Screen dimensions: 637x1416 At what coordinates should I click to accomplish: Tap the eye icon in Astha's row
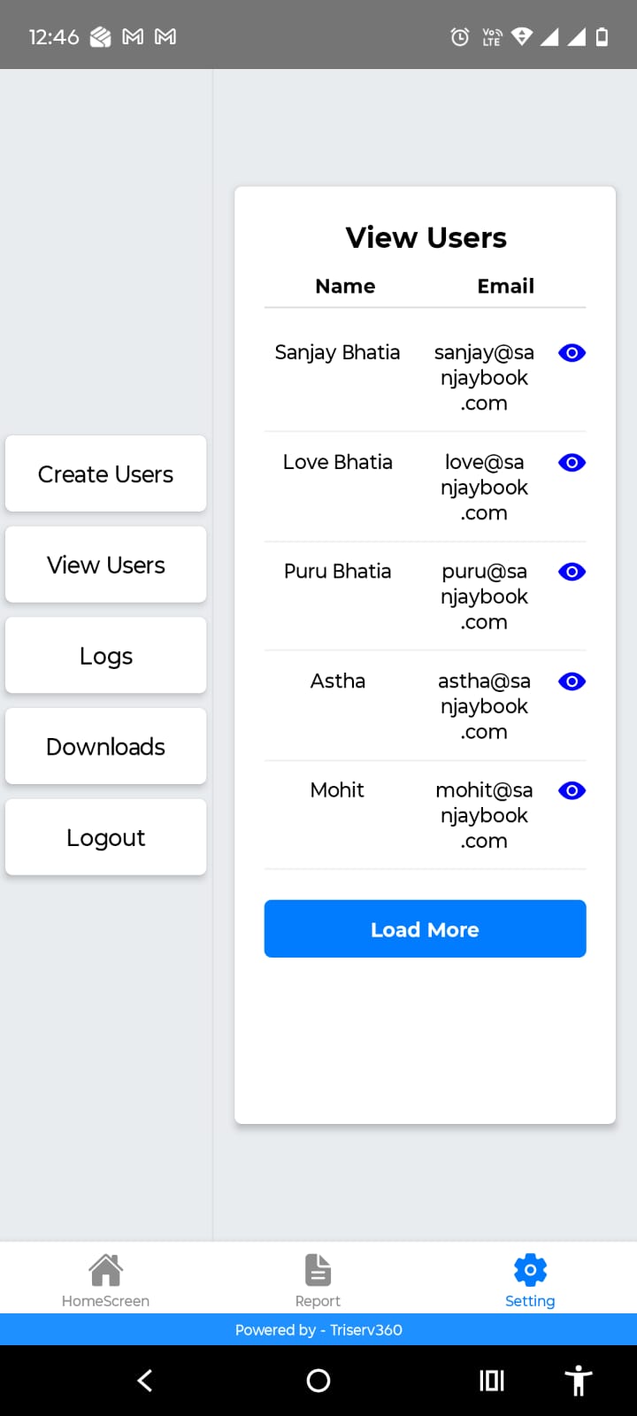click(572, 681)
